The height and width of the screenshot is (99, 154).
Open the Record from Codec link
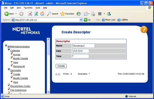pos(20,86)
